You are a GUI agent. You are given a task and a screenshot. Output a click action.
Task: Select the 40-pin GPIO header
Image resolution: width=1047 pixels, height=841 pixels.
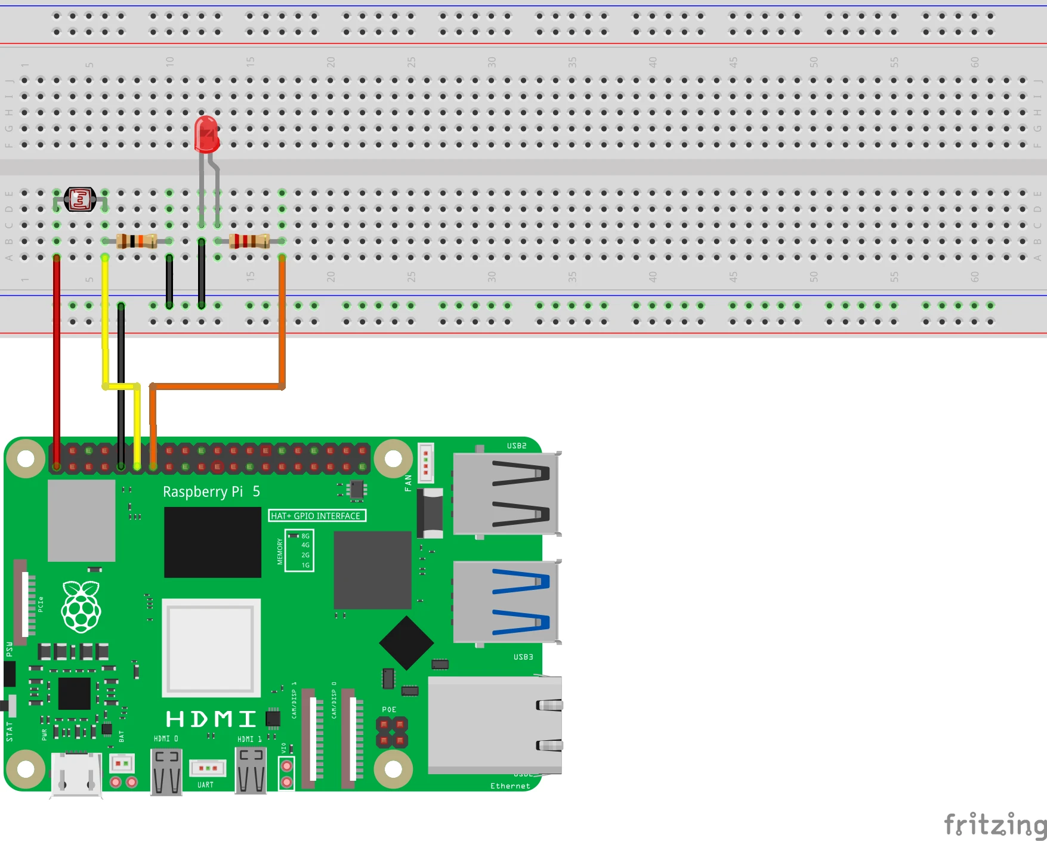[209, 458]
